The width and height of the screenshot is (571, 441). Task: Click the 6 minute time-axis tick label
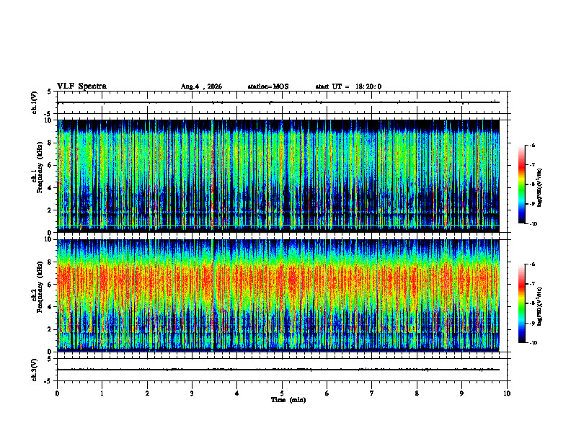tap(327, 393)
